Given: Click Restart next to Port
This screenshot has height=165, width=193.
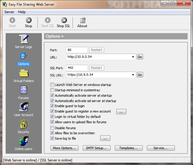Looking at the screenshot, I should point(96,50).
